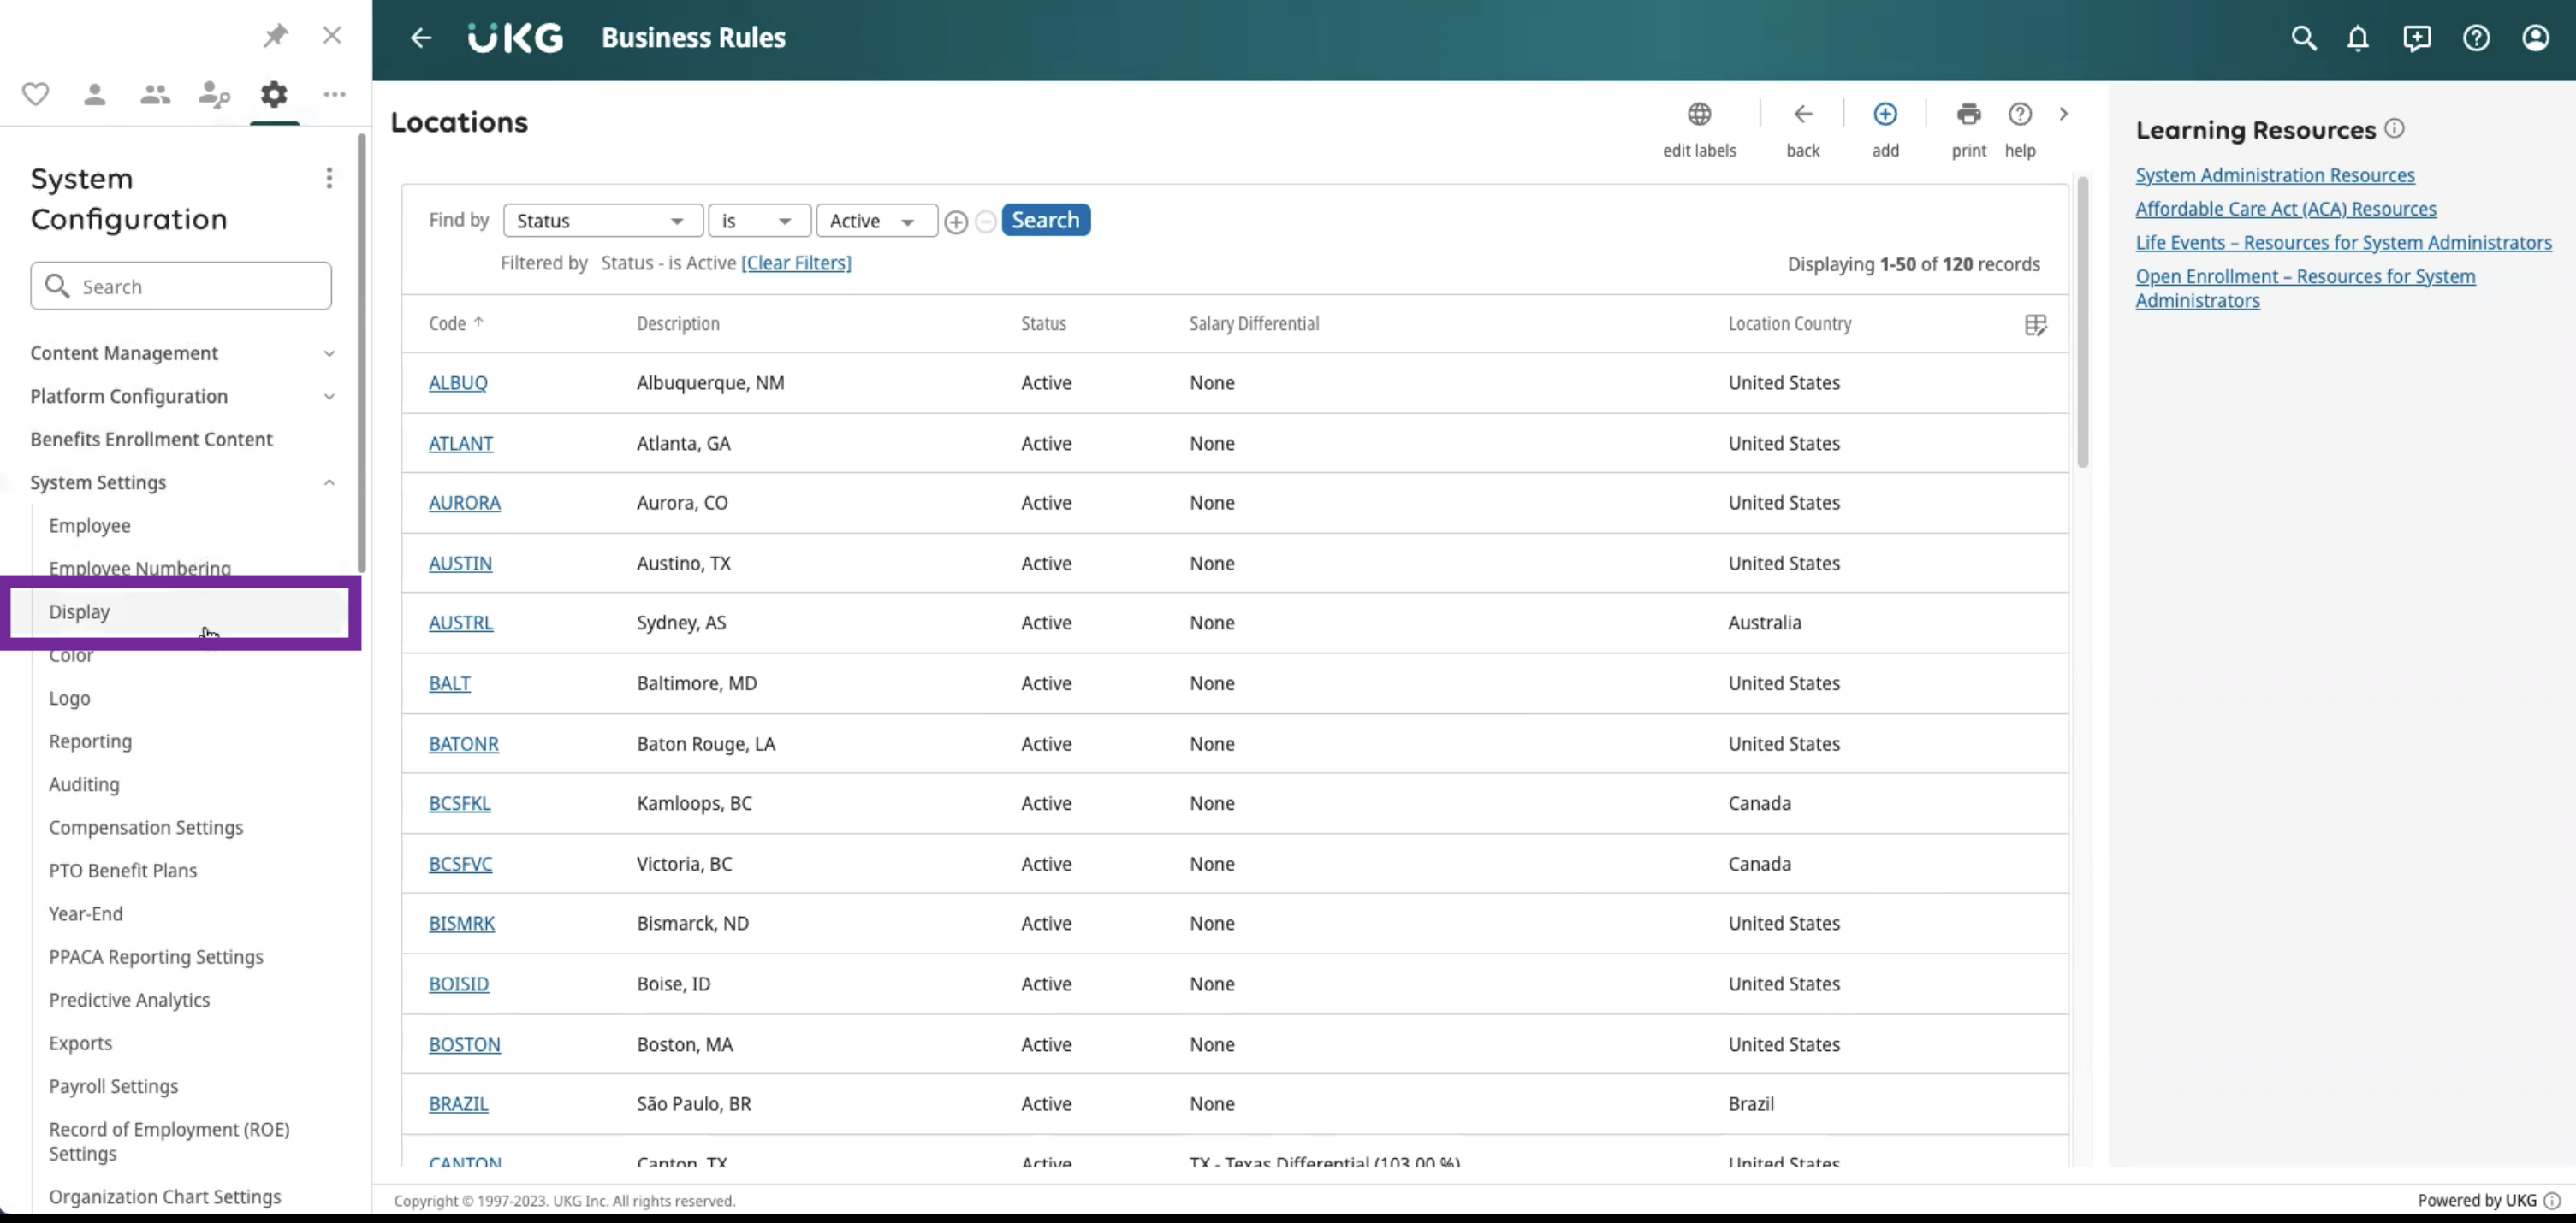This screenshot has height=1223, width=2576.
Task: Select Payroll Settings menu item
Action: tap(114, 1086)
